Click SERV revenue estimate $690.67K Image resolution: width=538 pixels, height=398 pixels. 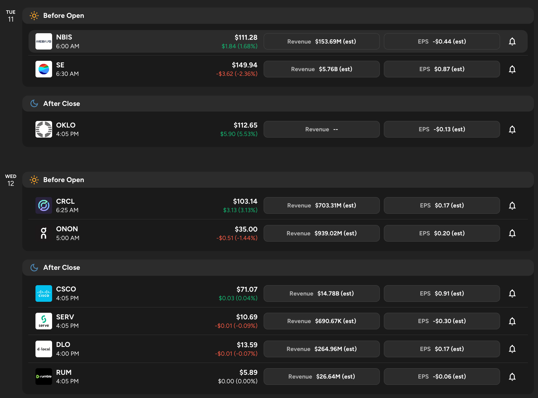322,321
